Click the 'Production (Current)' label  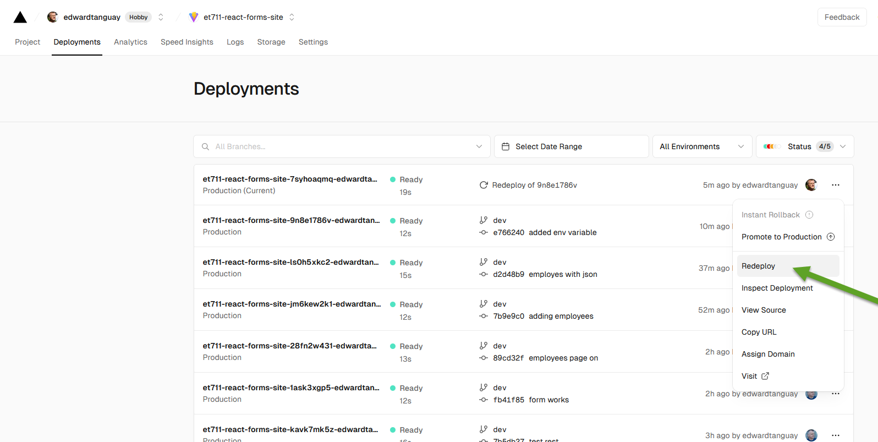[239, 190]
